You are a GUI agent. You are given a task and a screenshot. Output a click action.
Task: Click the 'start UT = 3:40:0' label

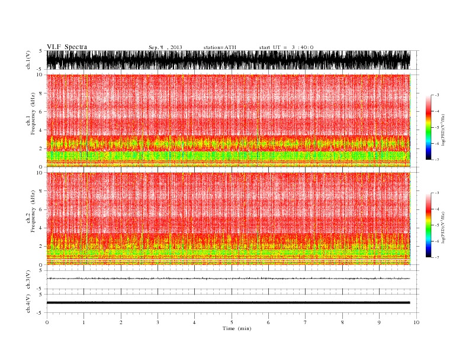[286, 47]
